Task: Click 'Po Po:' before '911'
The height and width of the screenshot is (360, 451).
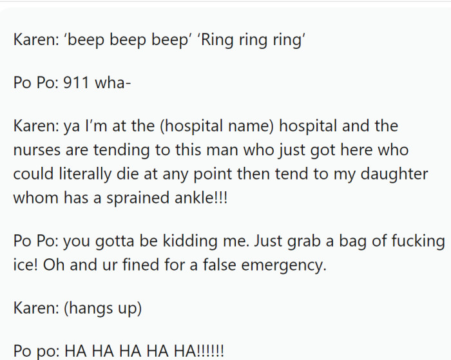Action: 35,83
